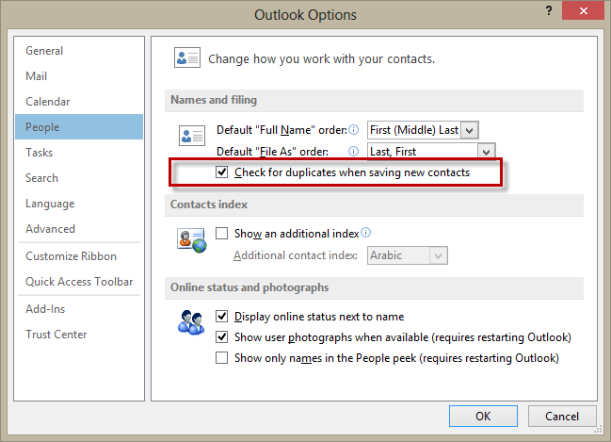Click the contact card icon beside the heading
This screenshot has height=442, width=611.
coord(187,58)
